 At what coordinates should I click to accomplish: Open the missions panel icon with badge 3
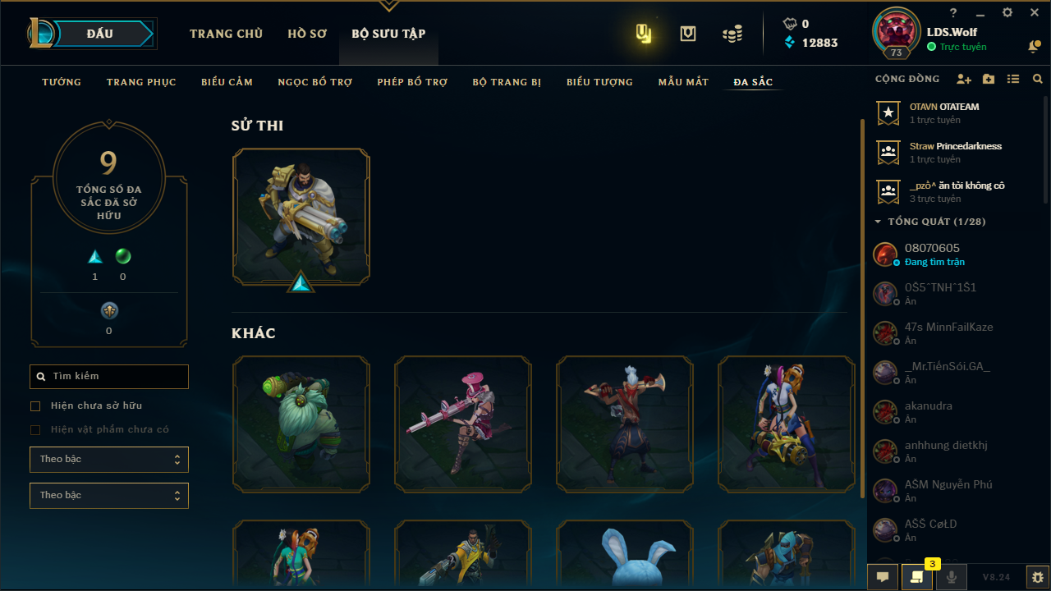tap(916, 577)
